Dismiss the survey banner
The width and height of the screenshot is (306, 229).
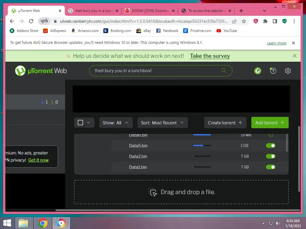click(294, 56)
